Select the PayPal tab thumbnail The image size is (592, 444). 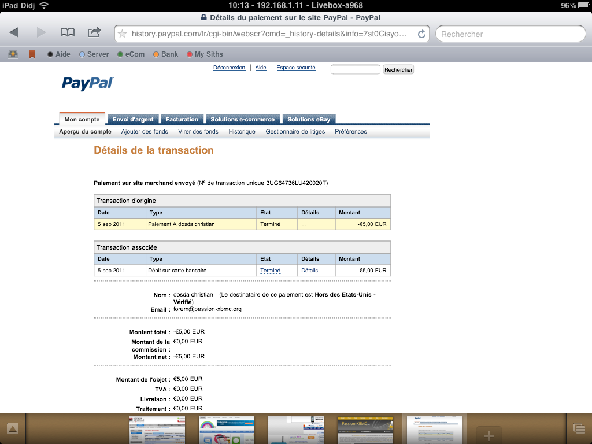[x=435, y=430]
